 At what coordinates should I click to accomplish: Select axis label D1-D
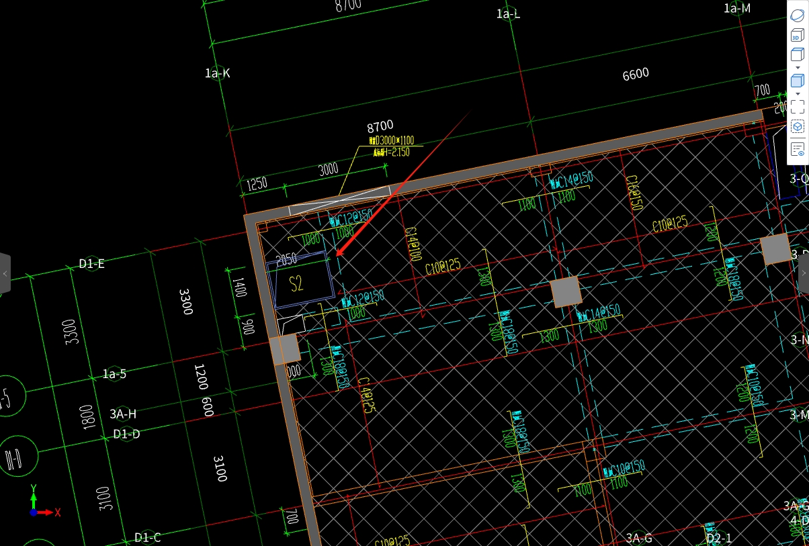point(126,435)
